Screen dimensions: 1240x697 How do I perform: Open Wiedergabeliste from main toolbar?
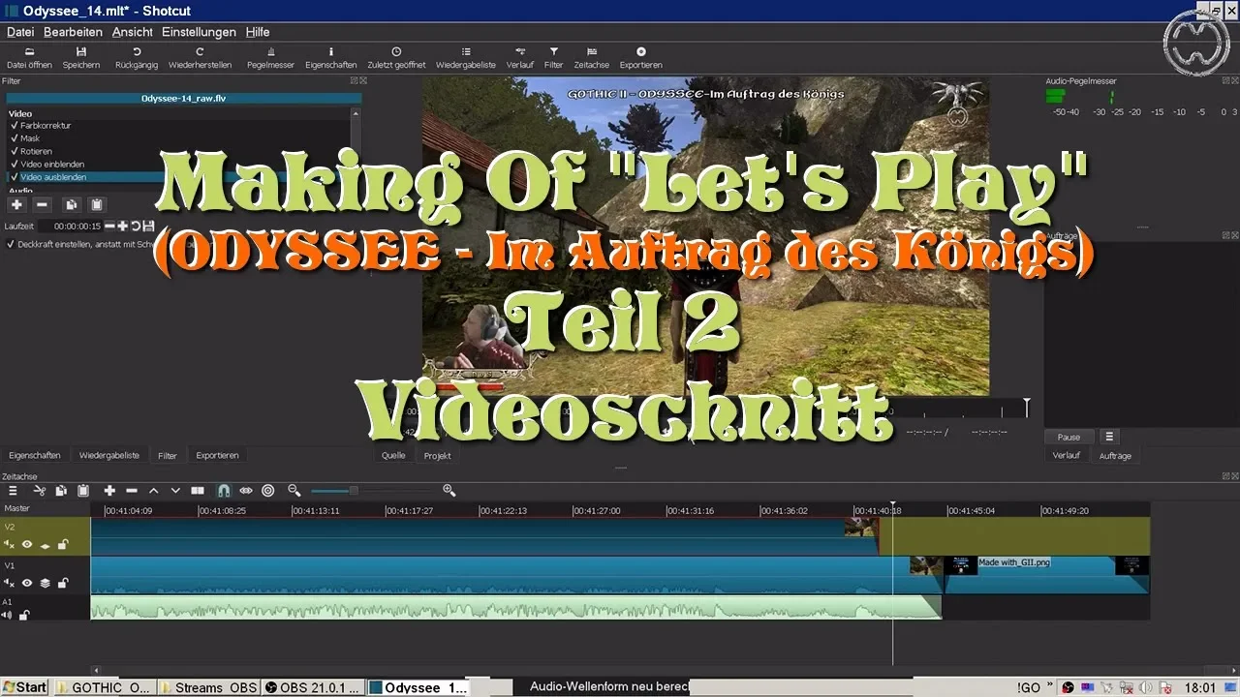[x=466, y=58]
